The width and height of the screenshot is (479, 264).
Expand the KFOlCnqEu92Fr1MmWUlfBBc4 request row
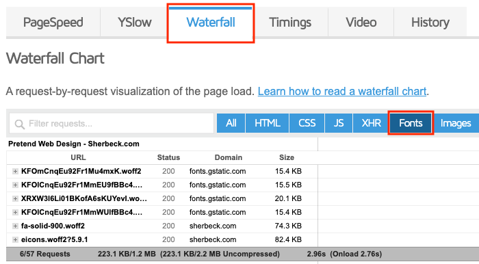coord(15,212)
